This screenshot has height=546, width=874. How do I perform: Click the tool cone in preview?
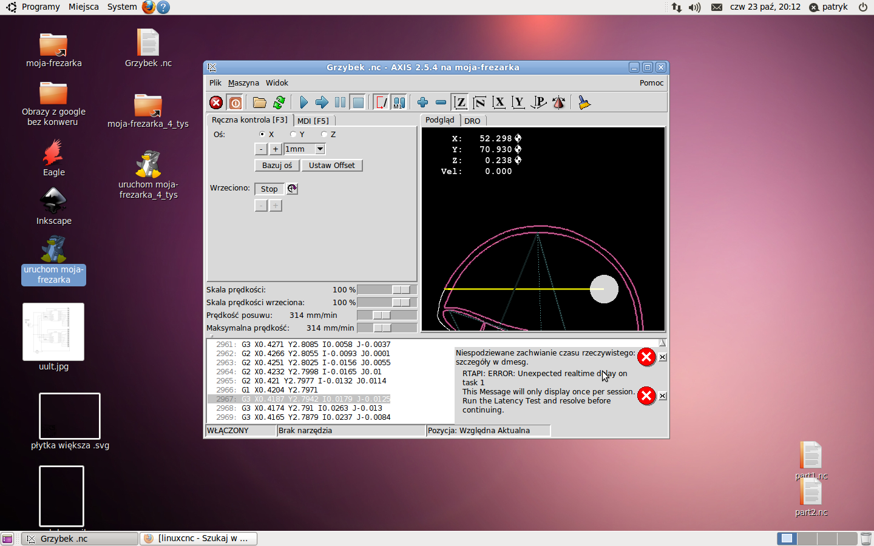click(x=604, y=289)
